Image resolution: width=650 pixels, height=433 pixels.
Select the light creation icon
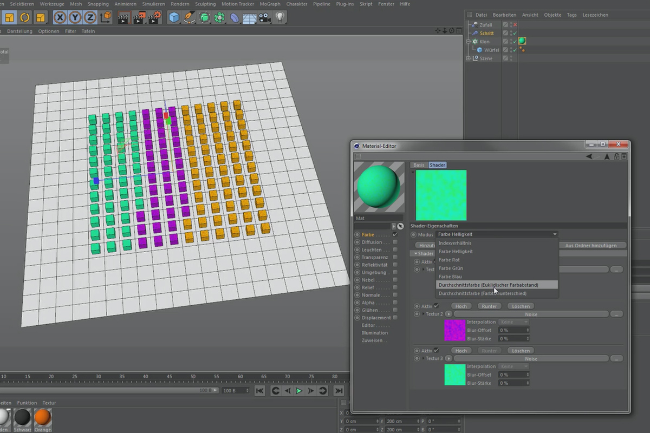279,17
